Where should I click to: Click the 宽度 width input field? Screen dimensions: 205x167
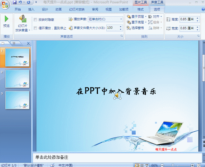[x=188, y=28]
